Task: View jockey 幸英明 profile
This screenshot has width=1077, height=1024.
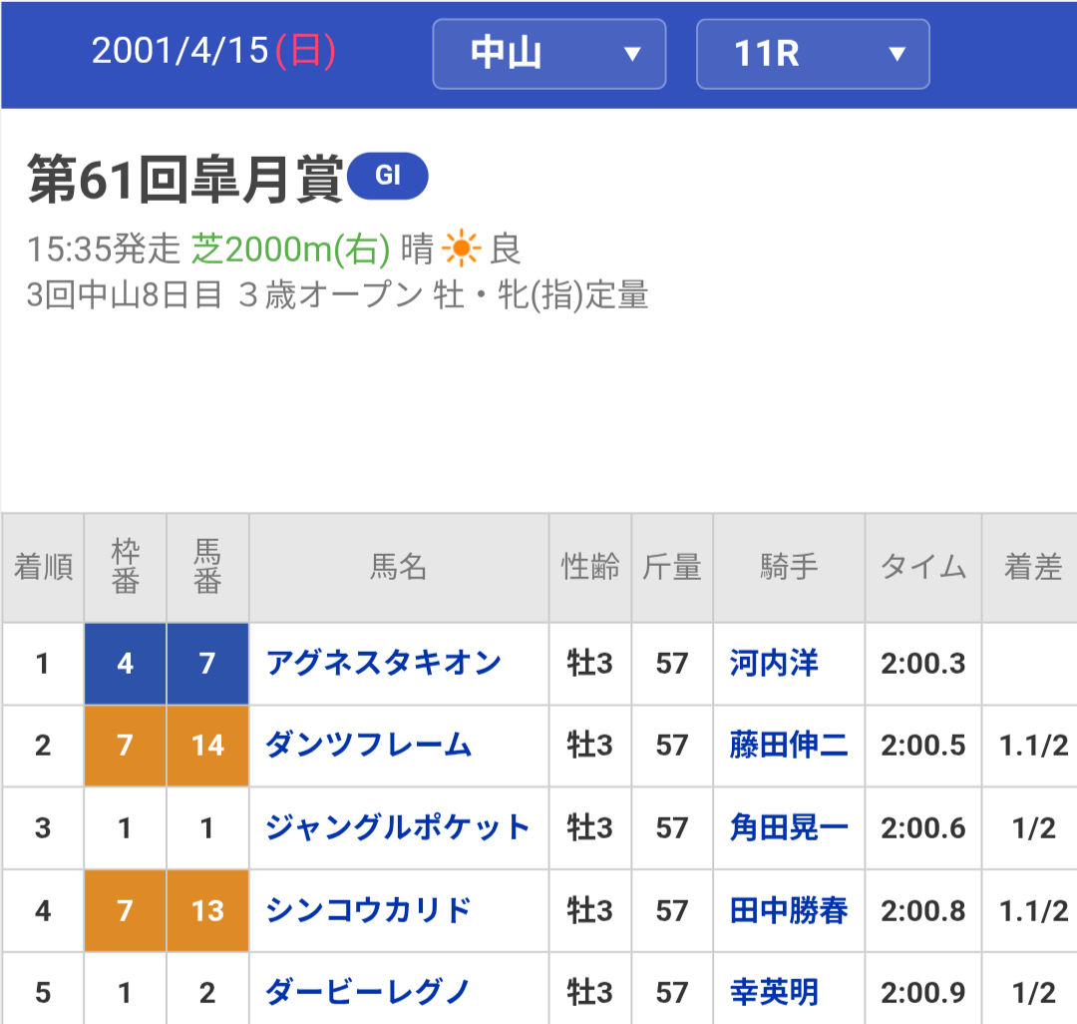Action: [x=774, y=992]
